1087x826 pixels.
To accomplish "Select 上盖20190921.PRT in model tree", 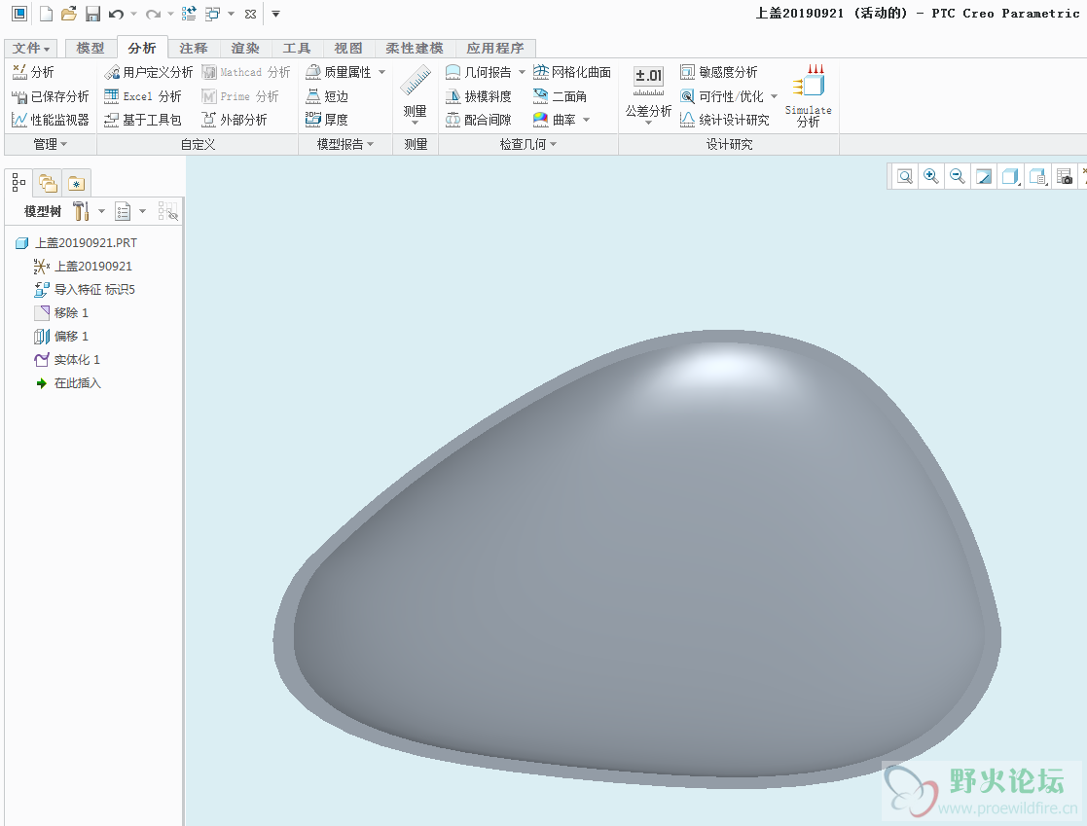I will click(76, 243).
